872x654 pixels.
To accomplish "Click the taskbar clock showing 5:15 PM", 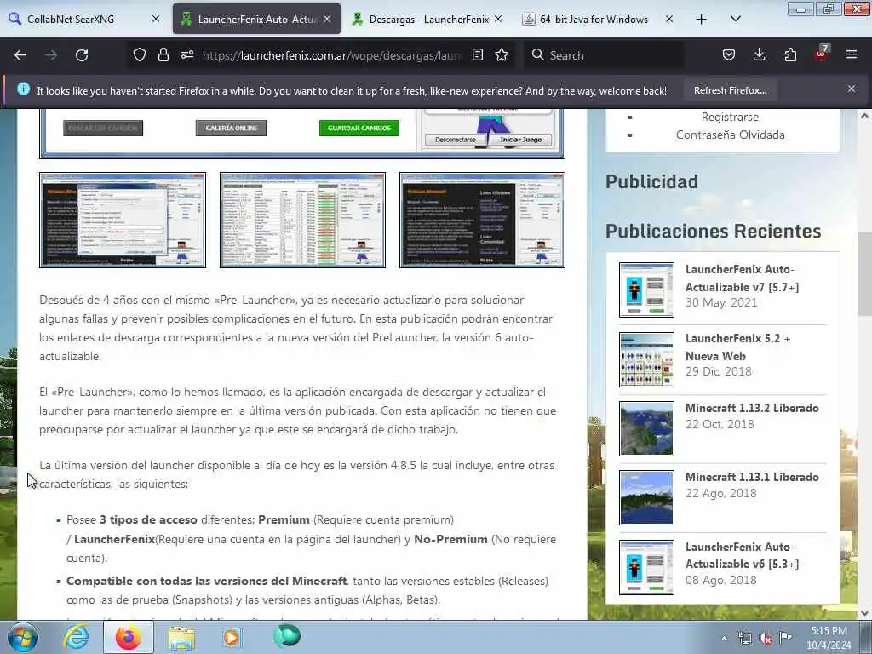I will click(x=829, y=638).
